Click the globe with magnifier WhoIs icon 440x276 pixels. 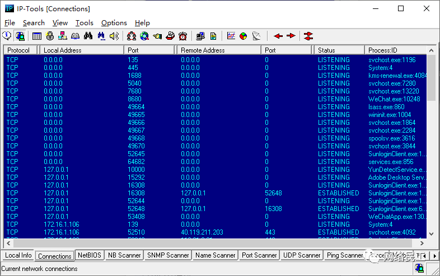pos(144,36)
